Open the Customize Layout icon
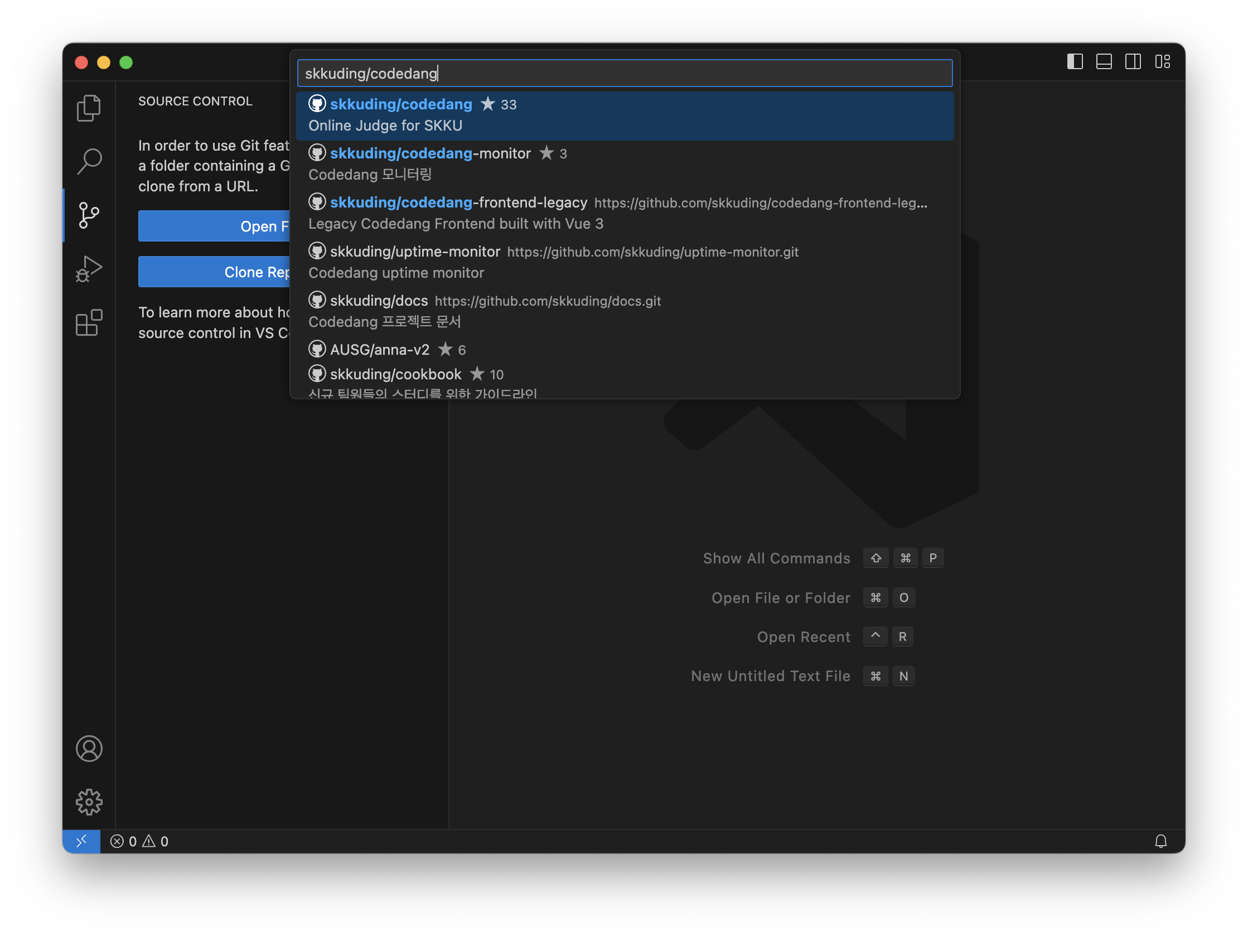The width and height of the screenshot is (1248, 936). (x=1162, y=61)
